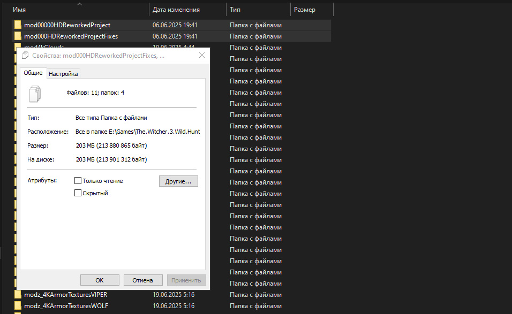This screenshot has width=512, height=314.
Task: Click the Properties dialog title bar icon
Action: click(x=25, y=56)
